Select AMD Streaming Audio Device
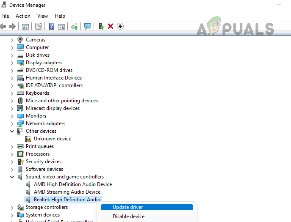The image size is (291, 222). pos(67,192)
